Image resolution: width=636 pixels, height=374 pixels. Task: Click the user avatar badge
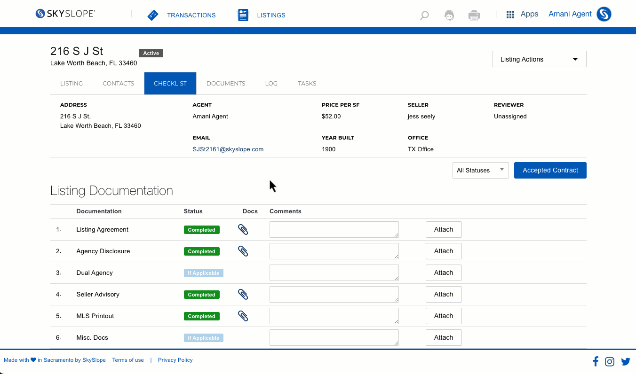coord(604,14)
